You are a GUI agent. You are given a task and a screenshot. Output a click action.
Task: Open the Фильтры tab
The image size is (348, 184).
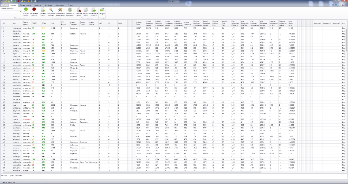(x=38, y=5)
